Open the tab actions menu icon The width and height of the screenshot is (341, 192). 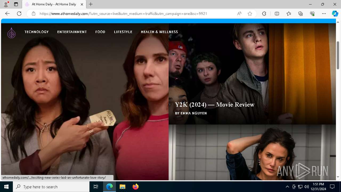[16, 4]
